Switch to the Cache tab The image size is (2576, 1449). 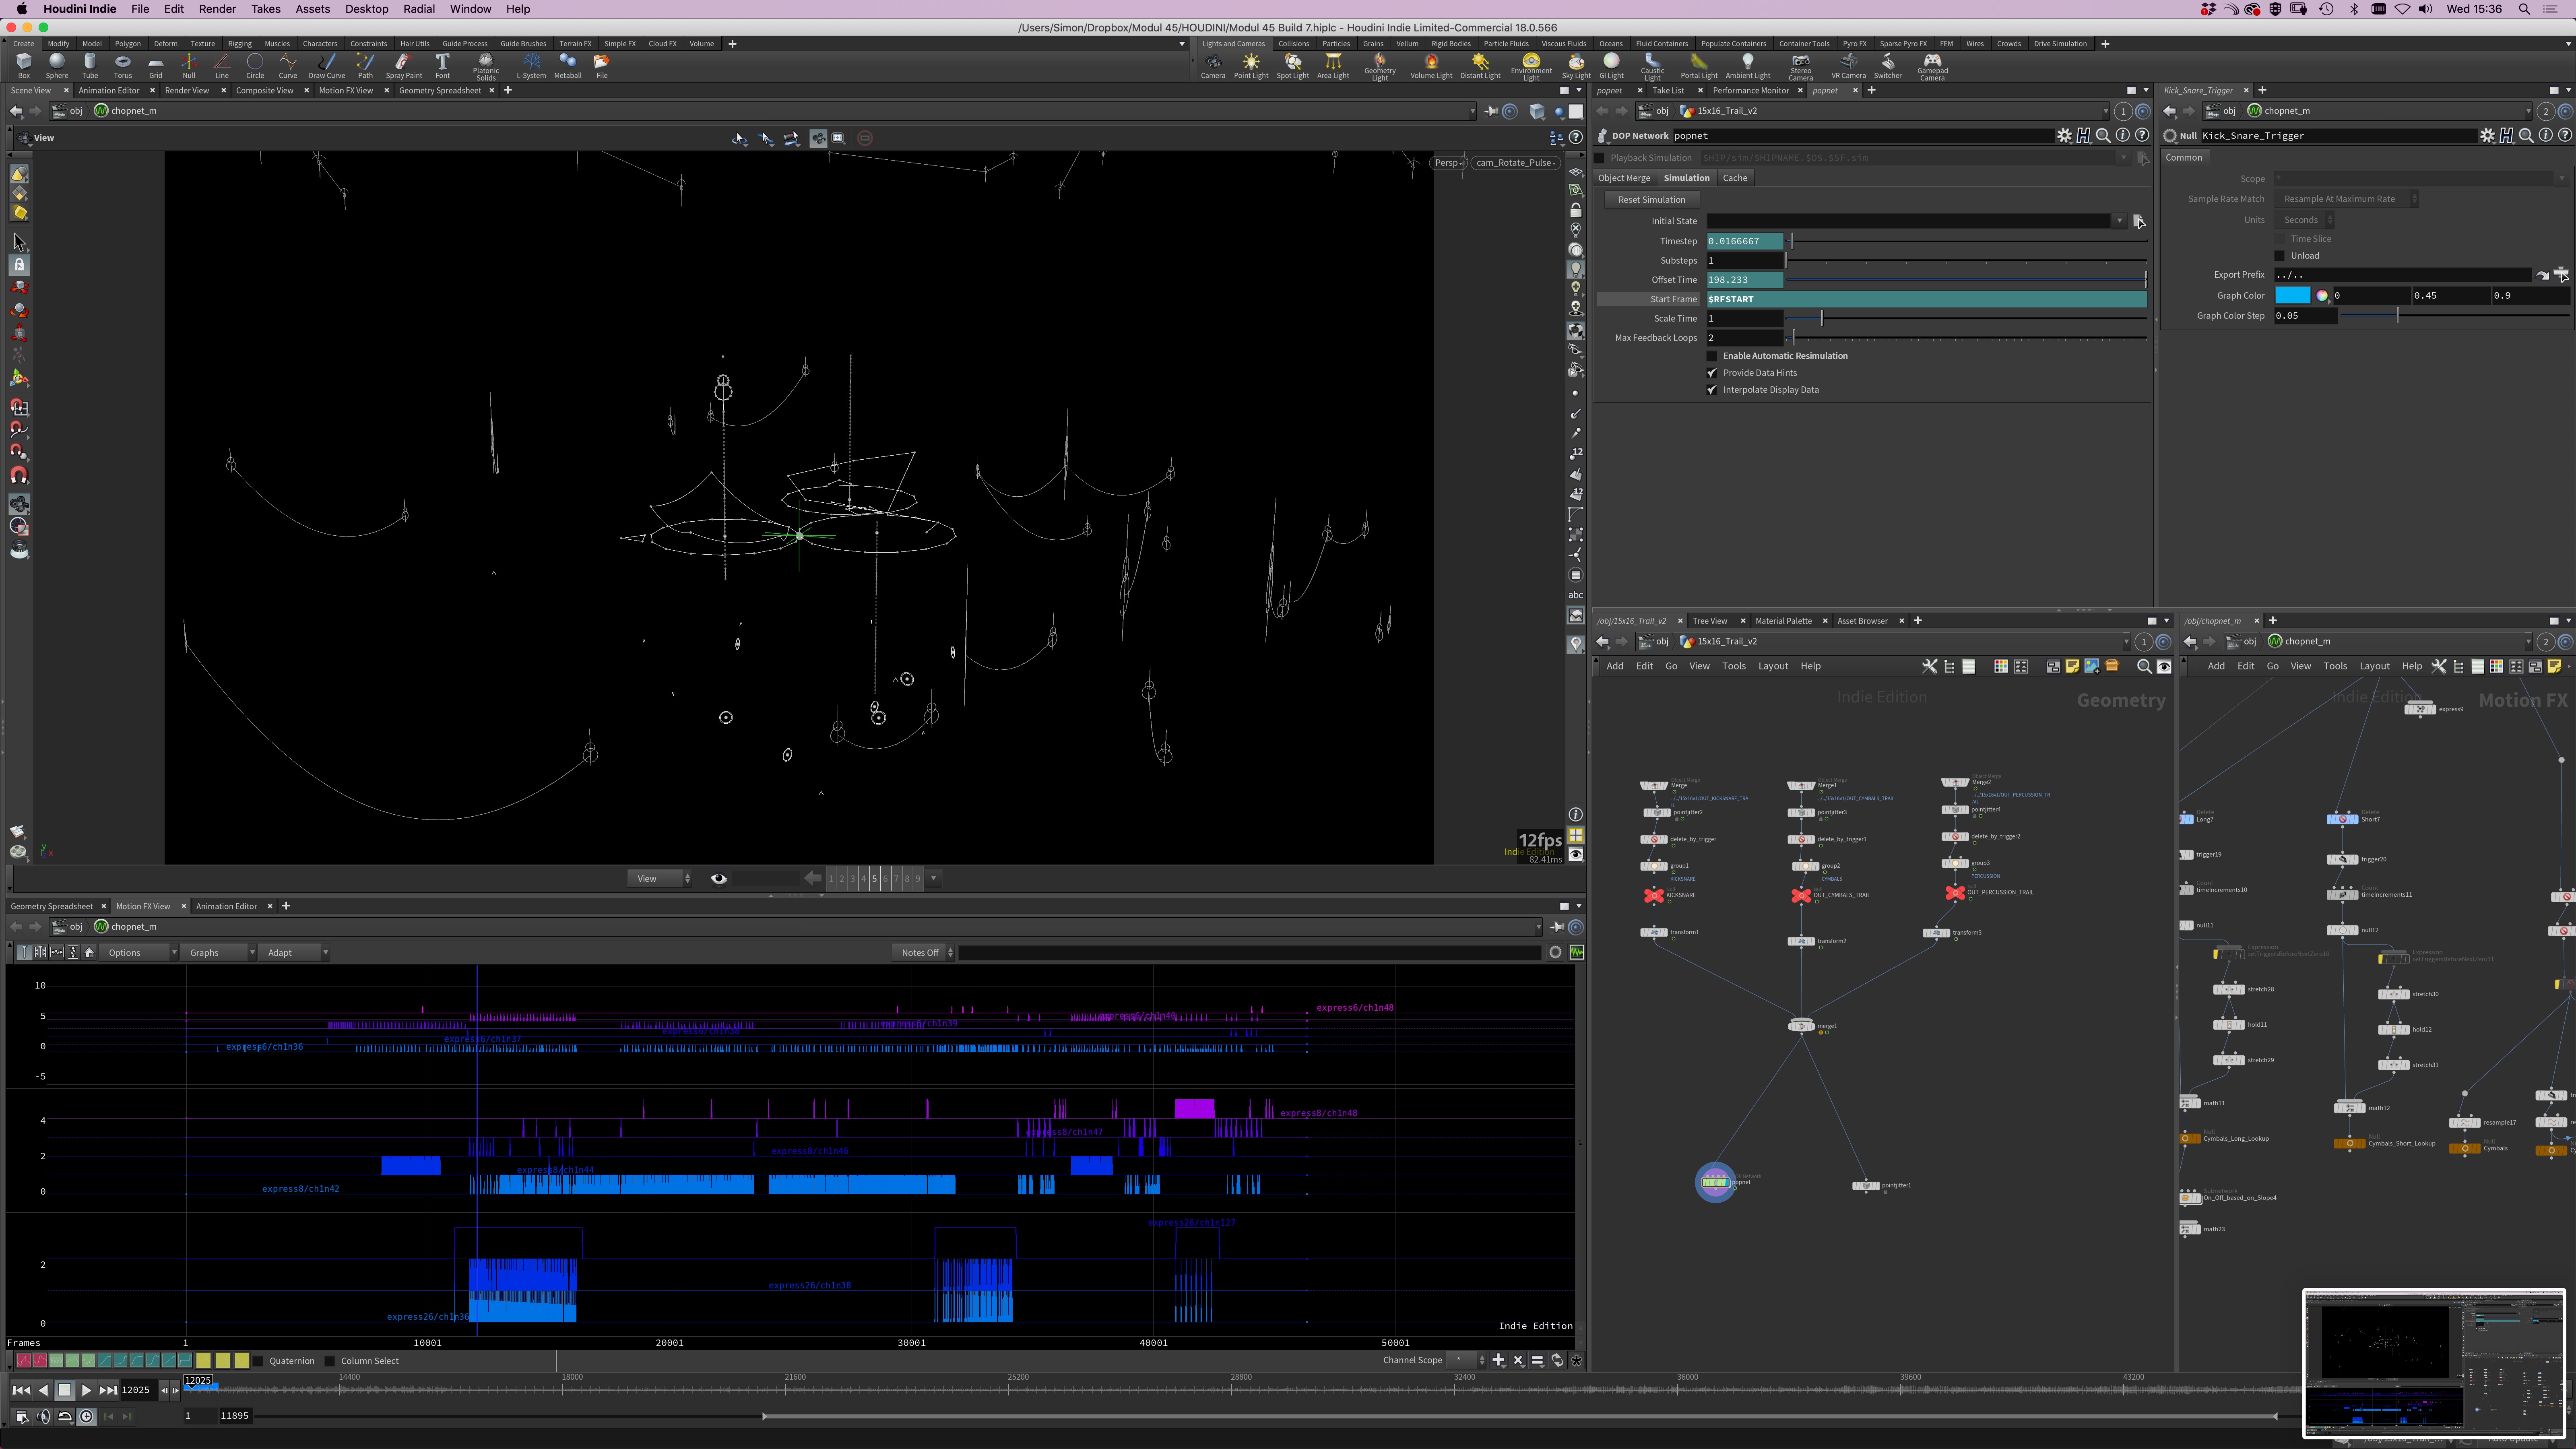click(x=1735, y=178)
